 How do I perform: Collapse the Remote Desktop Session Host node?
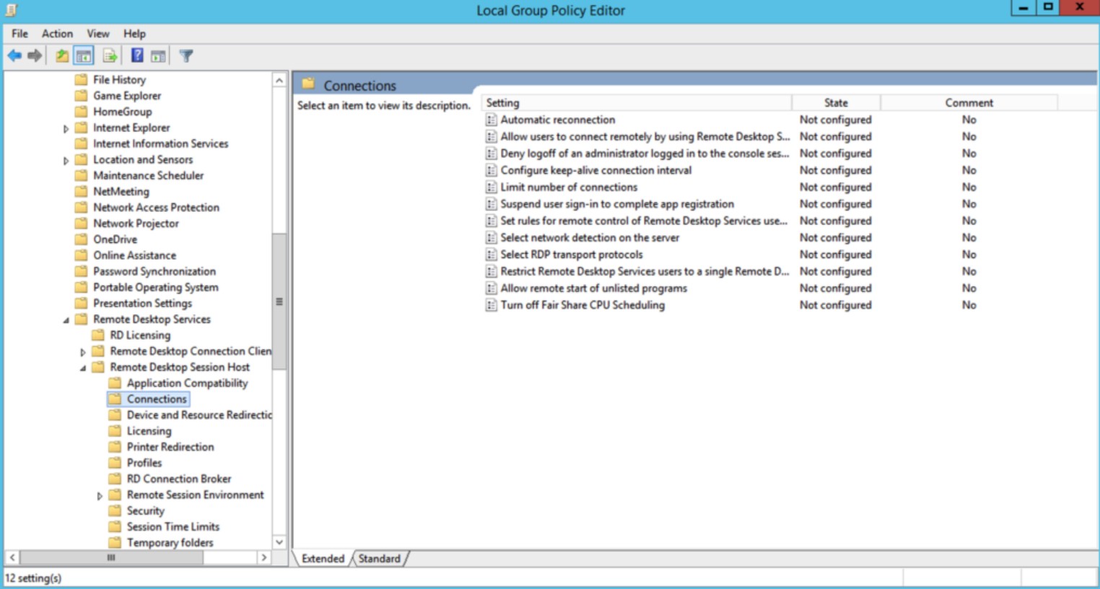tap(82, 368)
